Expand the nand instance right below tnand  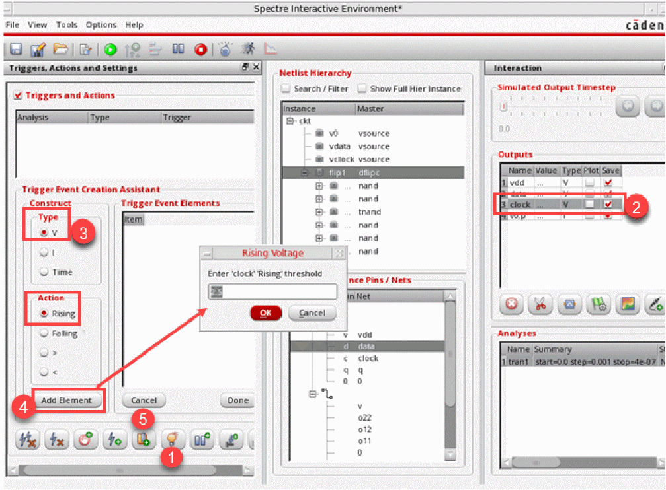coord(319,225)
